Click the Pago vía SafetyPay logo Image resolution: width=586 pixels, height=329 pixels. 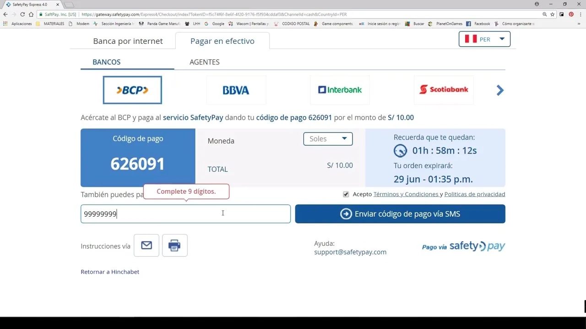(x=463, y=246)
